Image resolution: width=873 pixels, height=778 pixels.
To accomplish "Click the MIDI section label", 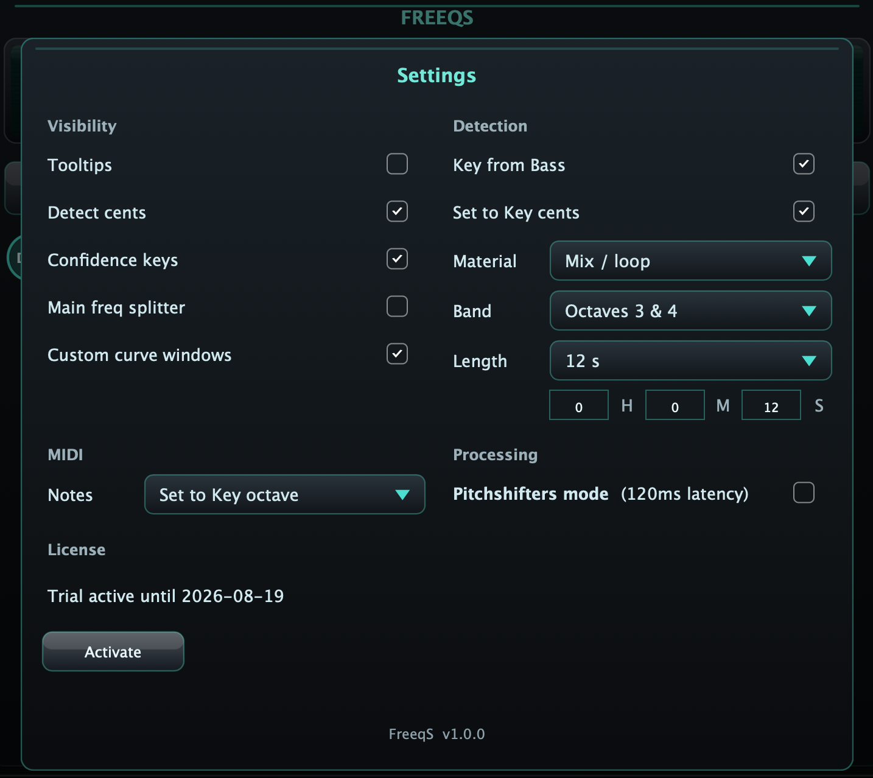I will click(65, 455).
